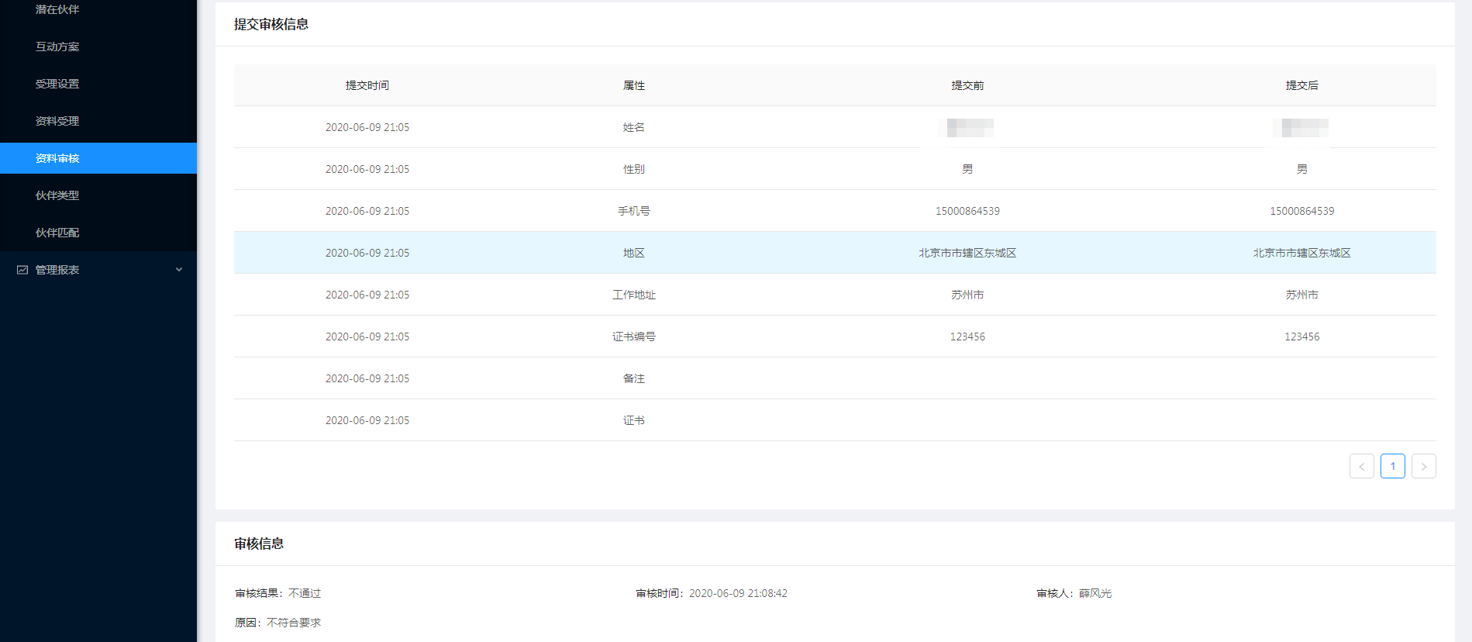Click 123456 in the 提交后 column
The image size is (1472, 642).
pos(1302,337)
